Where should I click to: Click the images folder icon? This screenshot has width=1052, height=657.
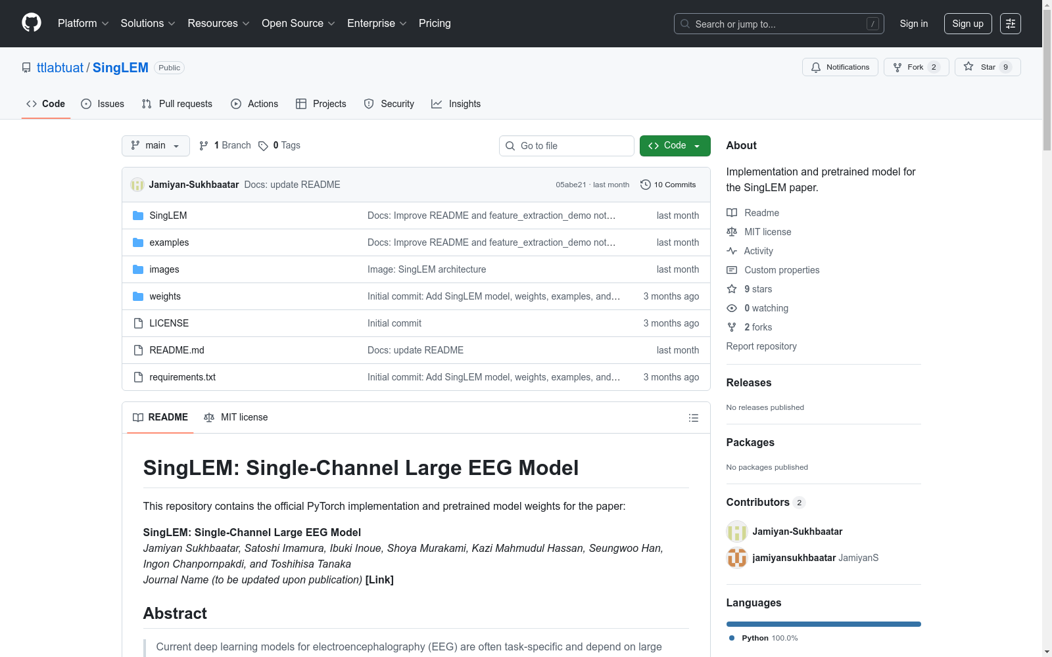(x=138, y=269)
